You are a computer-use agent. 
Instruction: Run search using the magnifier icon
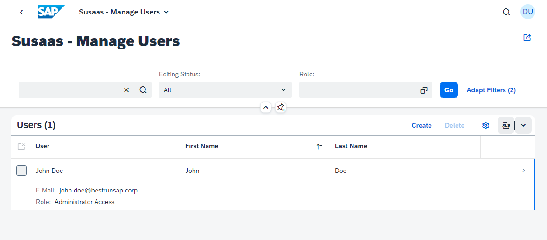pos(143,90)
